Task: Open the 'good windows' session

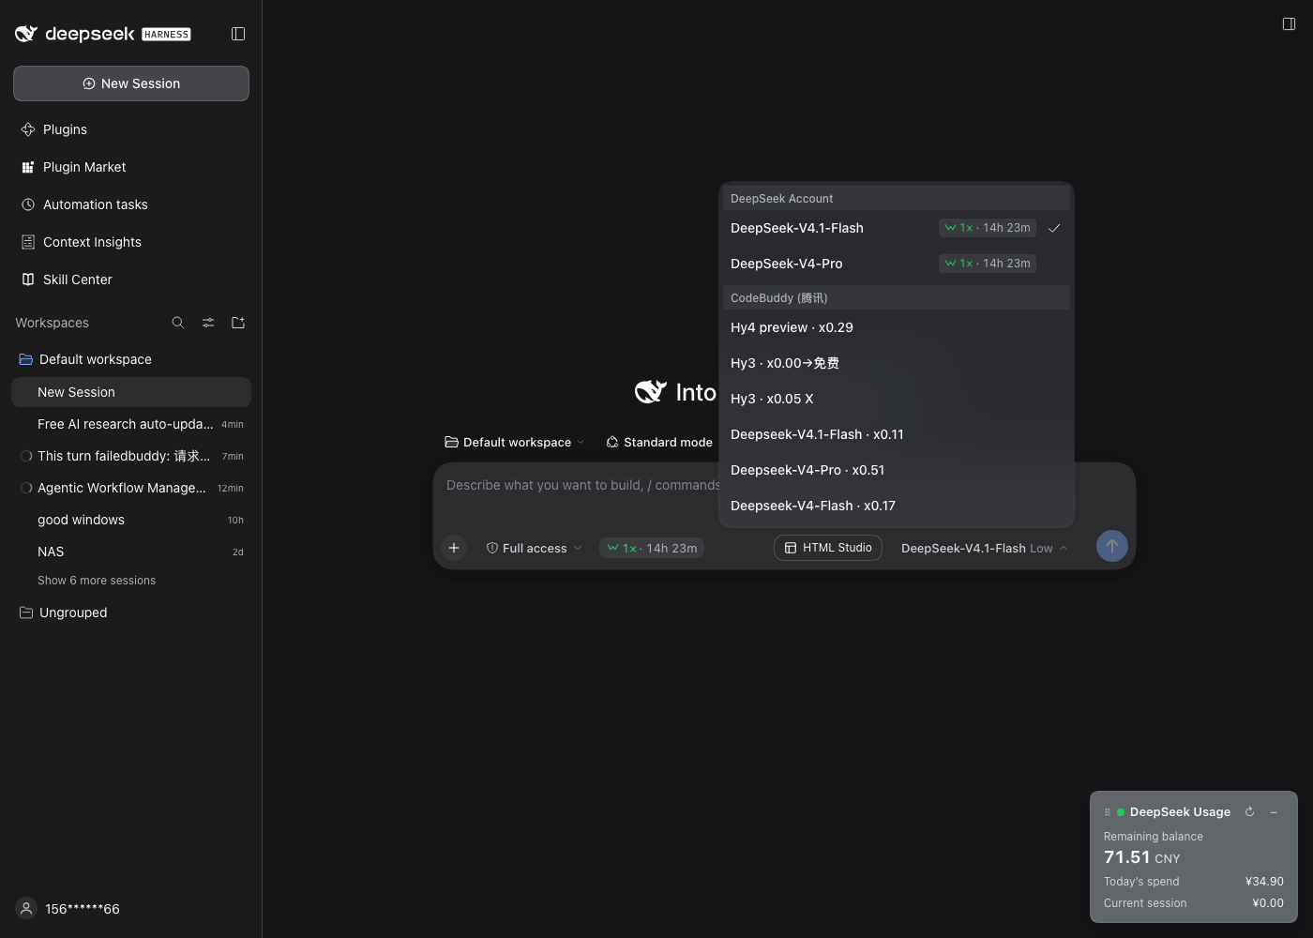Action: click(x=131, y=520)
